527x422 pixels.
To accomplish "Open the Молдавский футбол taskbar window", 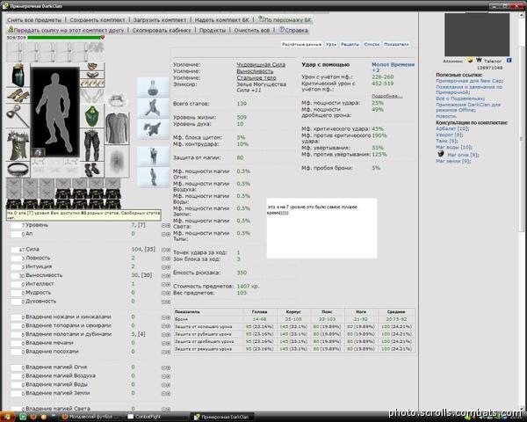I will (90, 417).
